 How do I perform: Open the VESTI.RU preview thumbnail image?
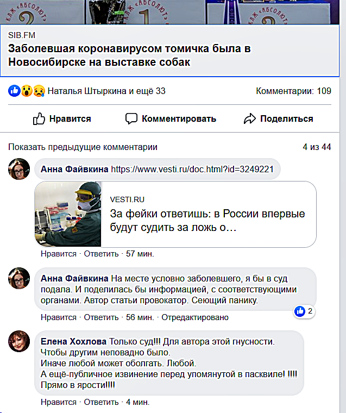tap(68, 214)
